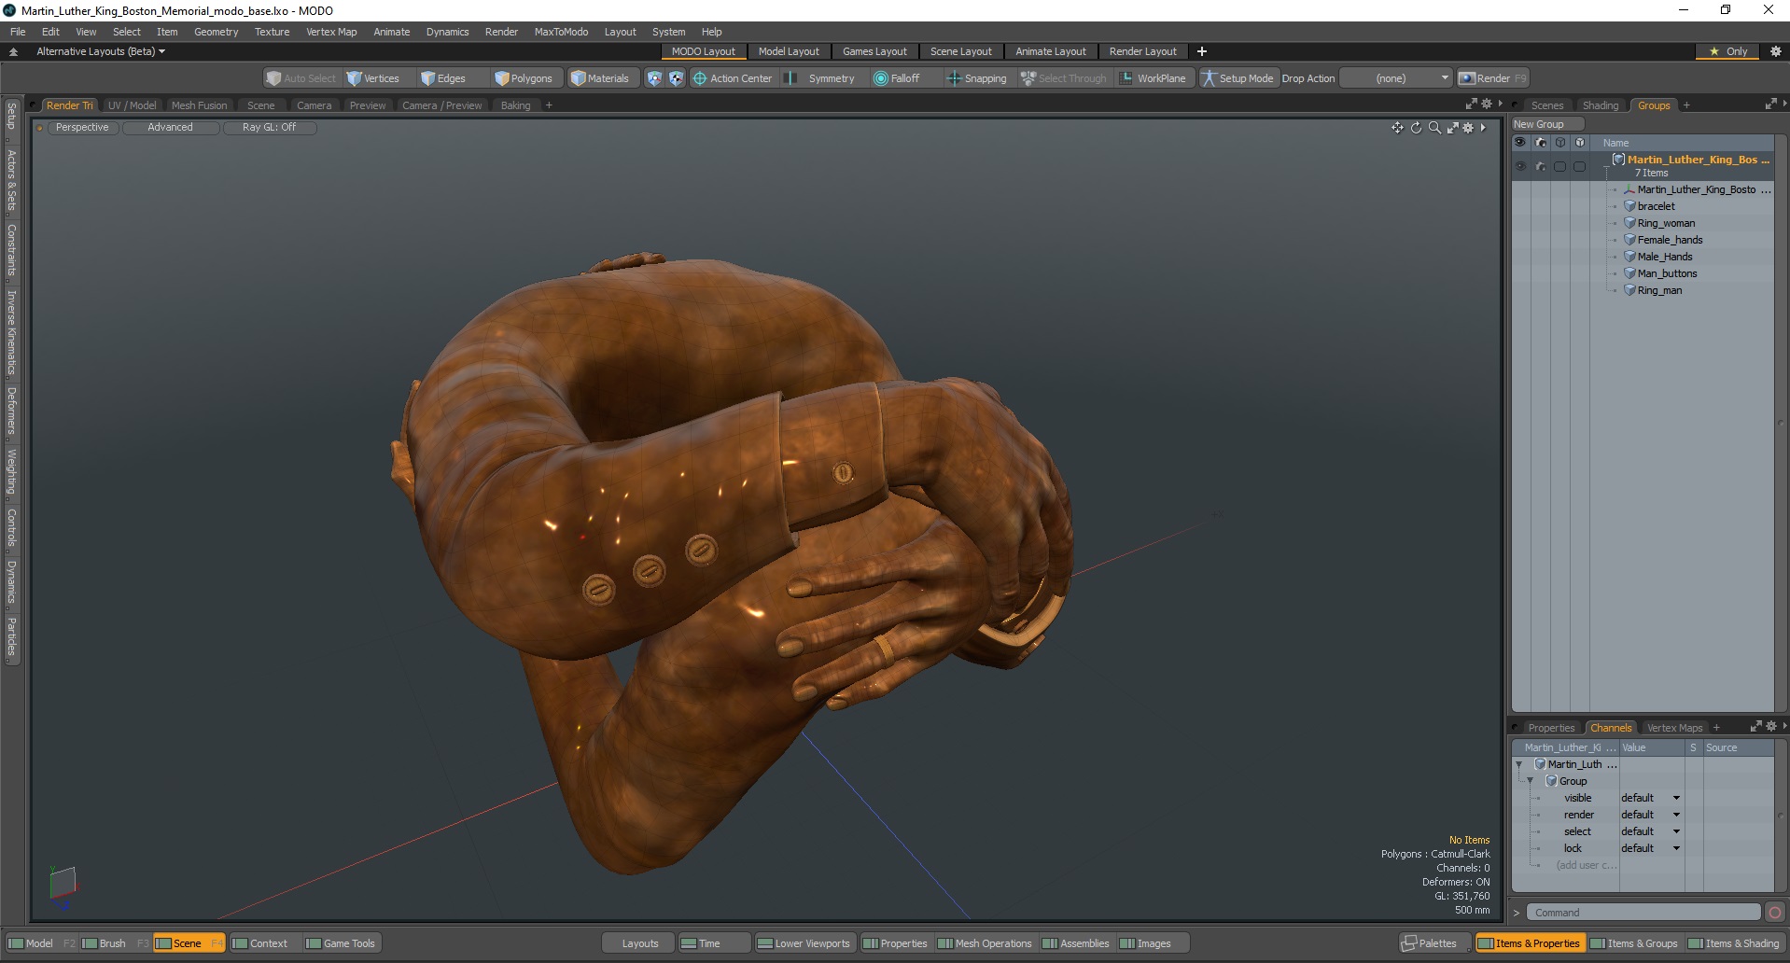1790x963 pixels.
Task: Open the viewport tab bar gear settings
Action: (x=1487, y=105)
